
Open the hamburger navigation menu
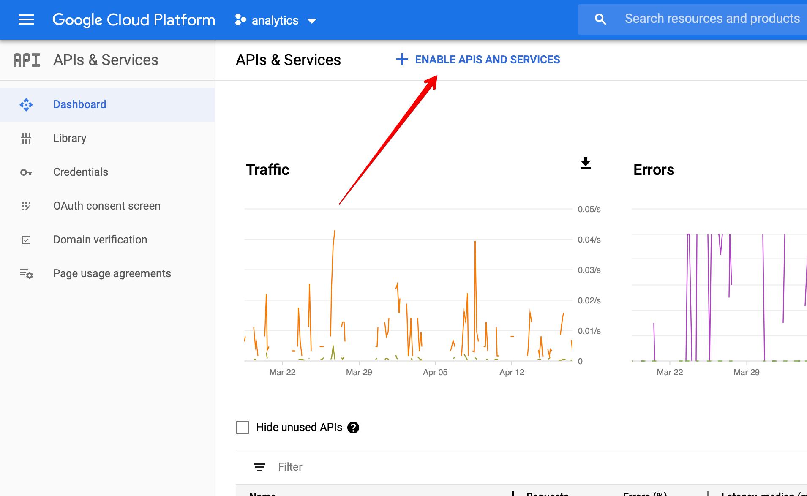tap(26, 20)
